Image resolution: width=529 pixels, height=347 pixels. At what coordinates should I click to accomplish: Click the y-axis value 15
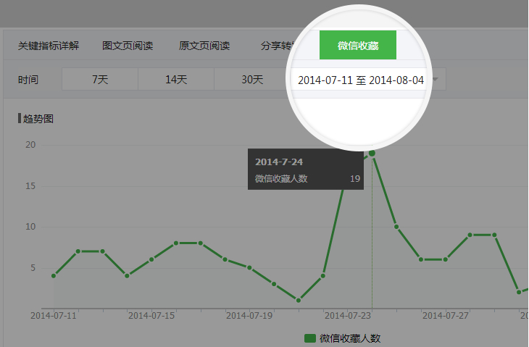[30, 185]
